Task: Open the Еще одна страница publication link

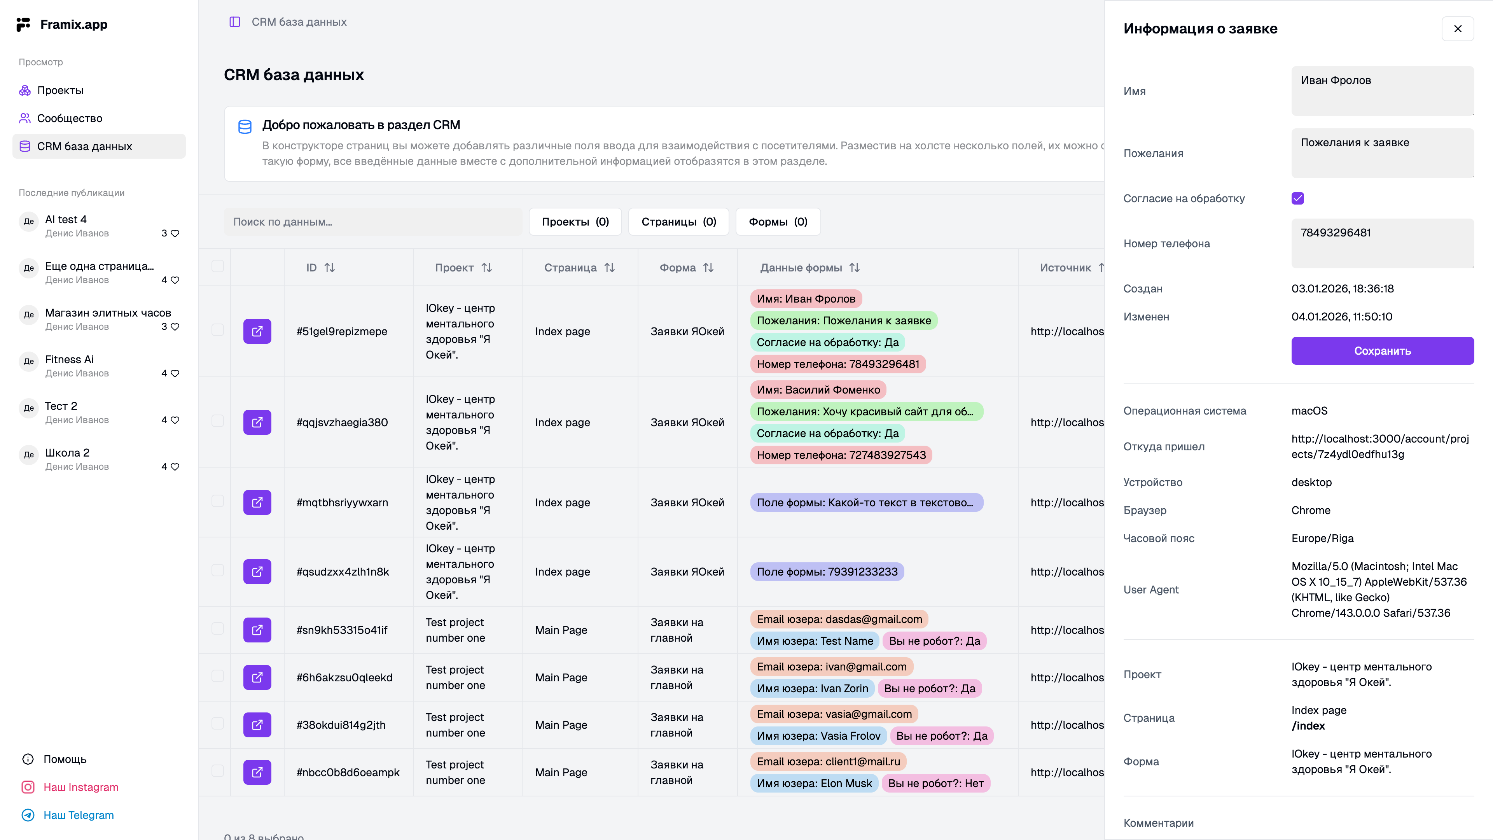Action: point(99,266)
